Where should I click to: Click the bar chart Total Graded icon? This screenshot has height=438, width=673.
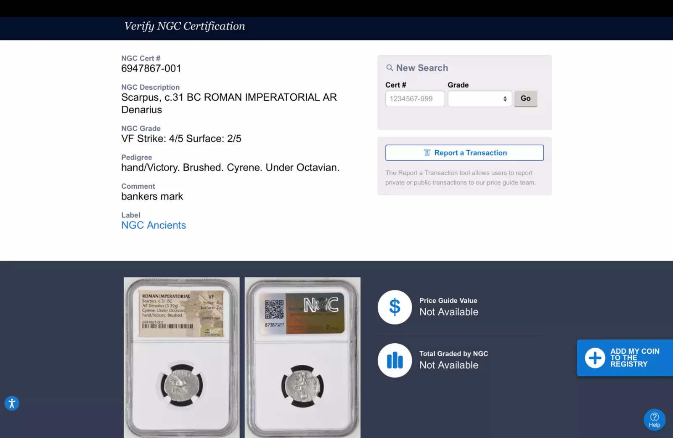395,361
